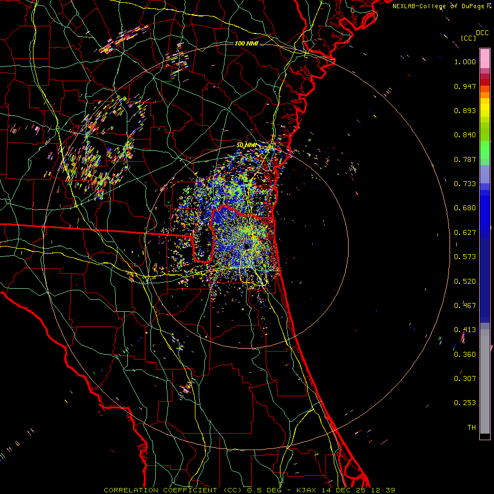Click the 12:39 timestamp
This screenshot has height=494, width=494.
(x=383, y=490)
